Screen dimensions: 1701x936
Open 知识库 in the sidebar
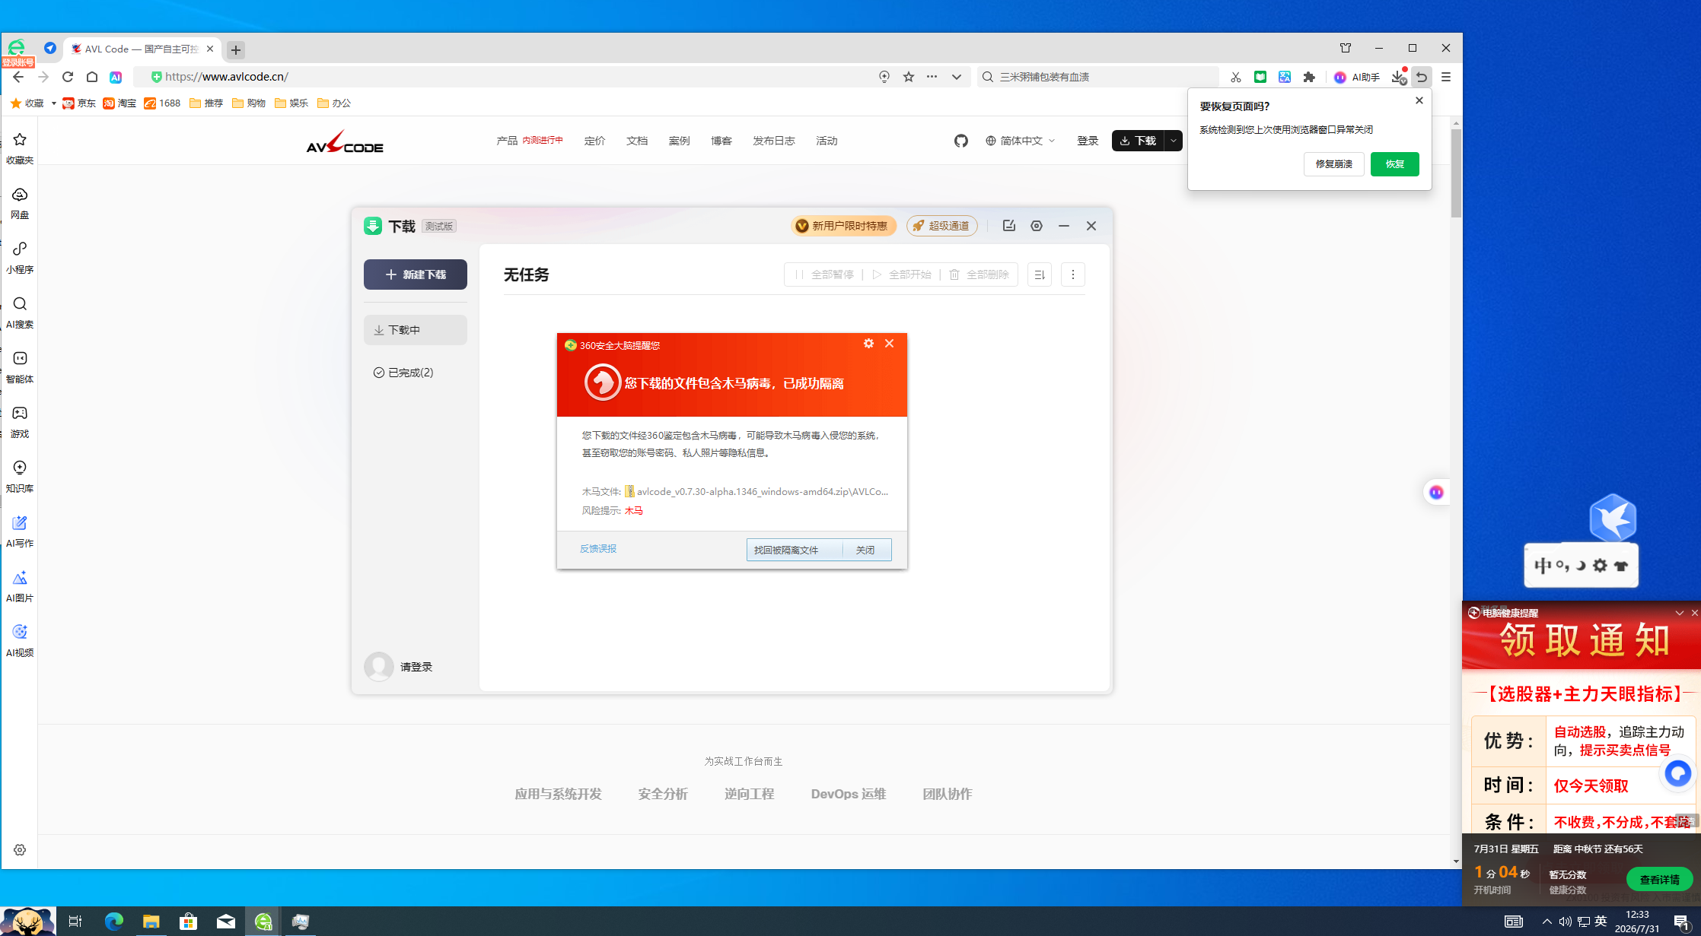20,477
